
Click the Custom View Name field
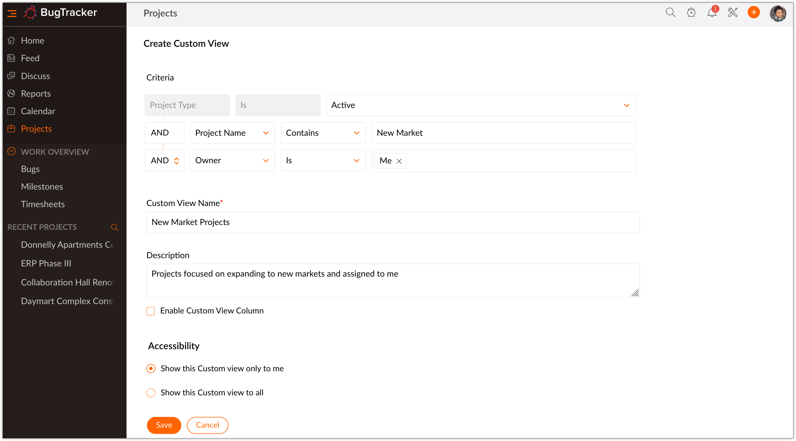(392, 222)
